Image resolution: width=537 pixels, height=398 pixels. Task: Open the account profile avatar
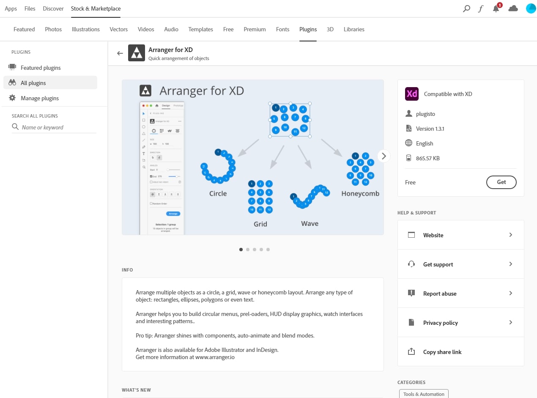point(531,8)
